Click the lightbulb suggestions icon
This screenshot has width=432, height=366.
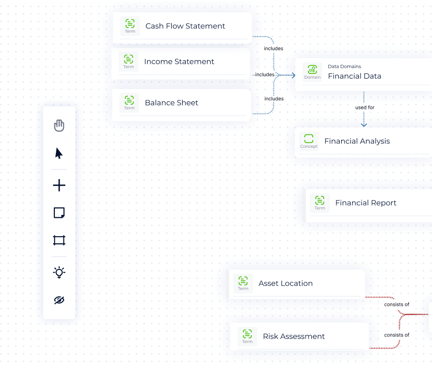59,272
